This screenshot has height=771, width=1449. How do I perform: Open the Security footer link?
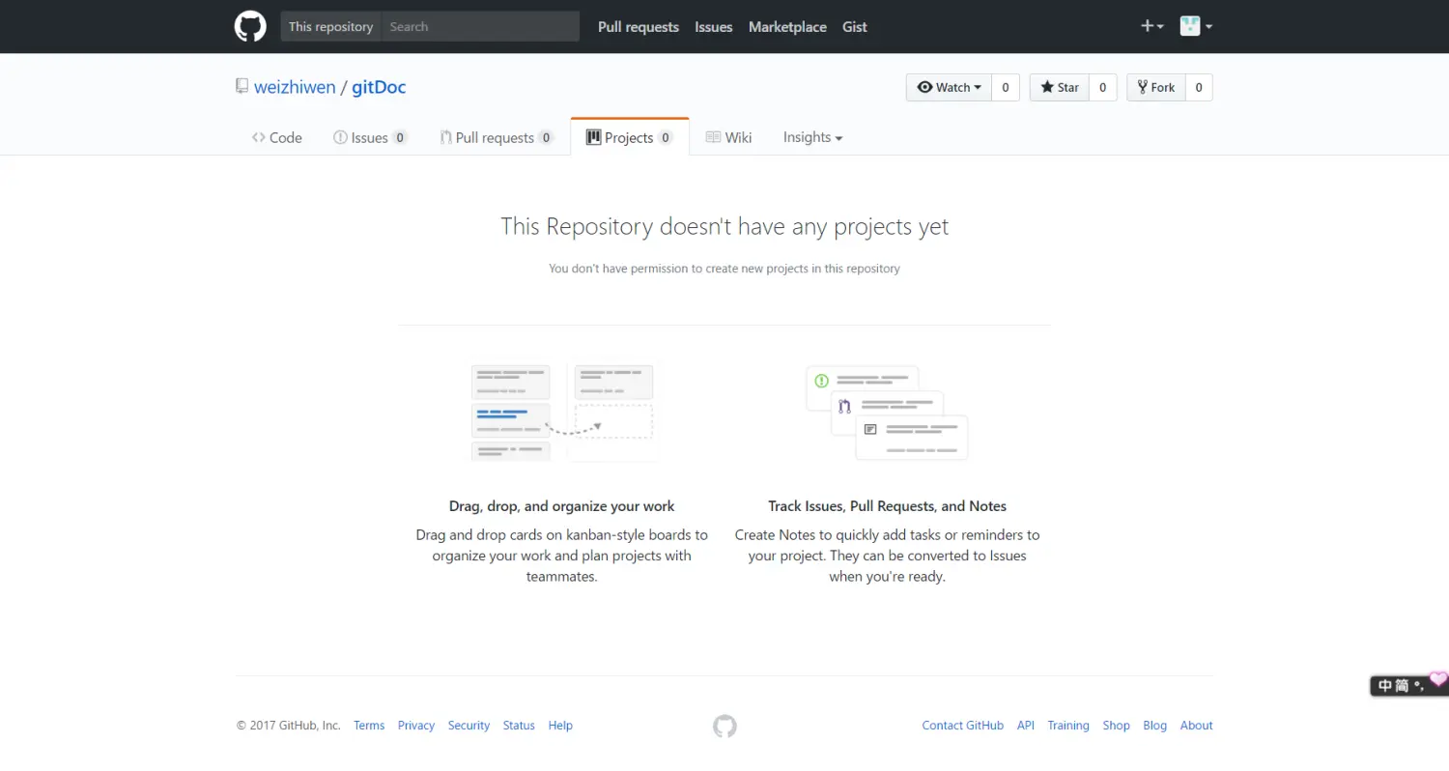pos(469,726)
